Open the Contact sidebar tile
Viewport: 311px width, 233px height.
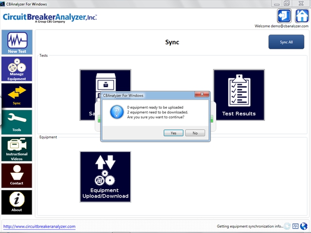17,176
